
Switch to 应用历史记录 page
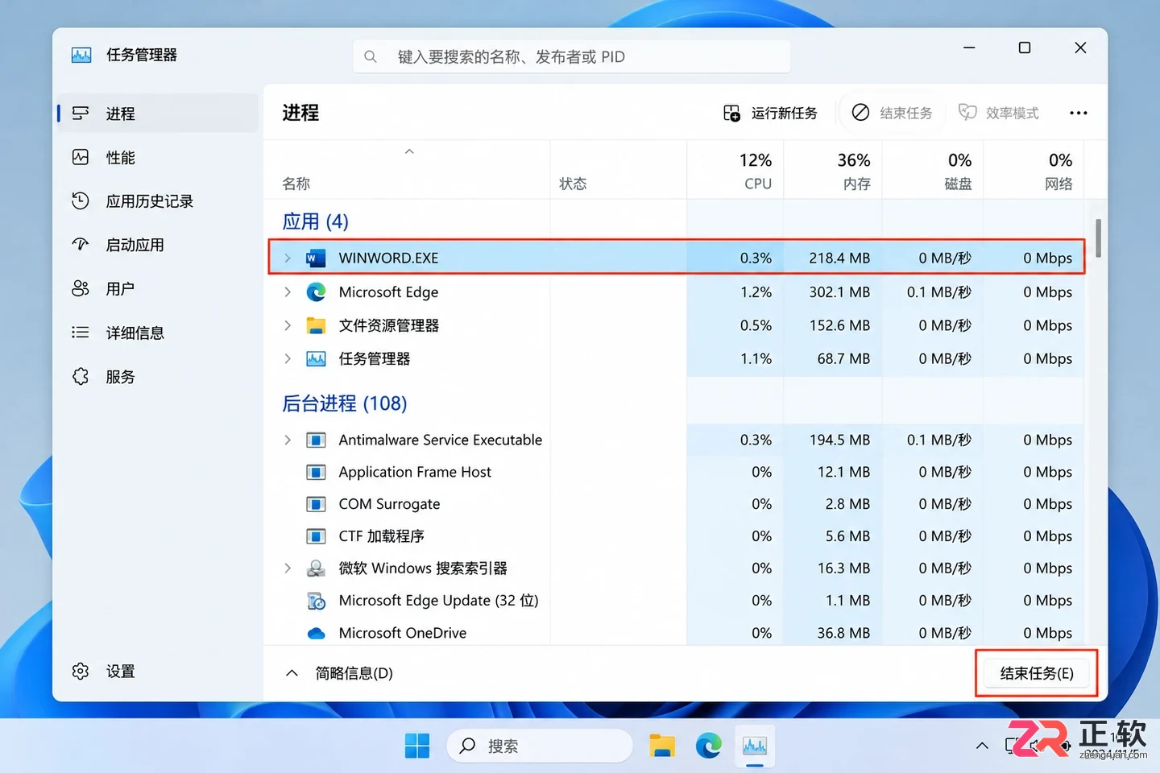tap(157, 201)
